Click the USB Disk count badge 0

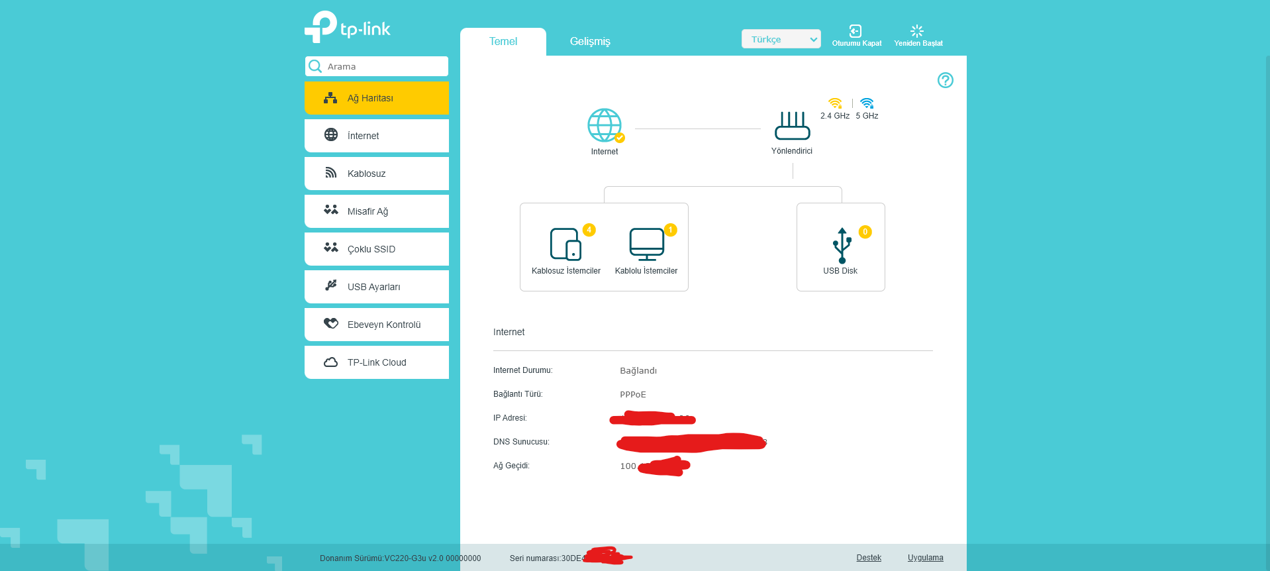[865, 232]
